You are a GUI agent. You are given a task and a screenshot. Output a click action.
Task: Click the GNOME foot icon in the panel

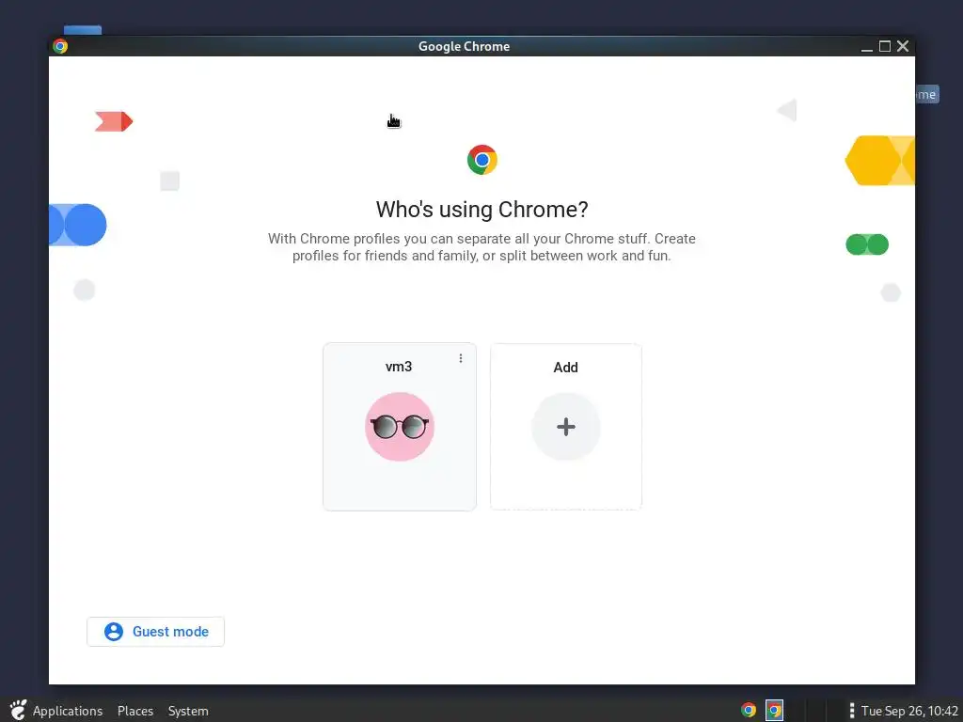click(x=18, y=711)
